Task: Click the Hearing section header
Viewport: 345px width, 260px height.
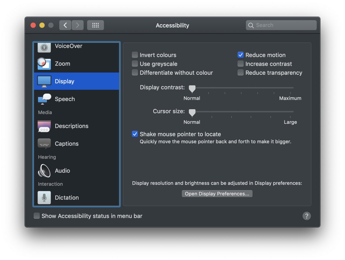Action: [47, 157]
